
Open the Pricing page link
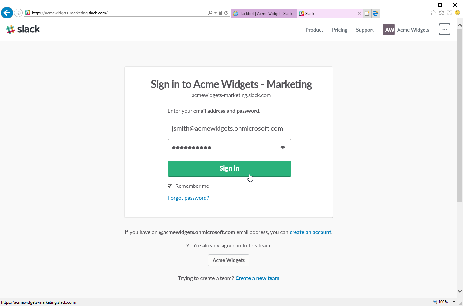pyautogui.click(x=340, y=30)
